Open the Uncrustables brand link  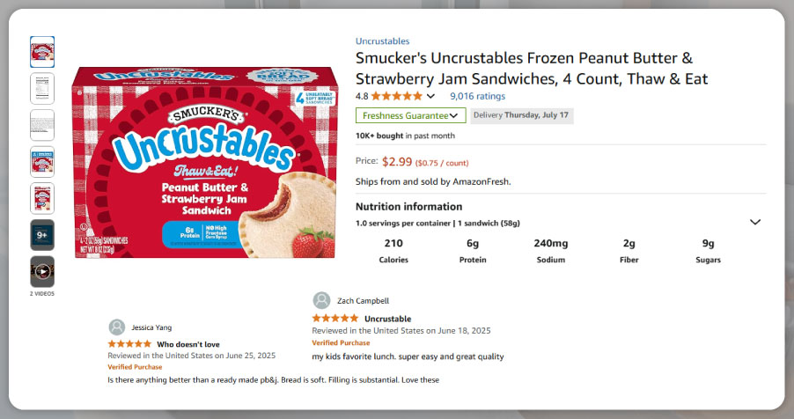[x=382, y=40]
